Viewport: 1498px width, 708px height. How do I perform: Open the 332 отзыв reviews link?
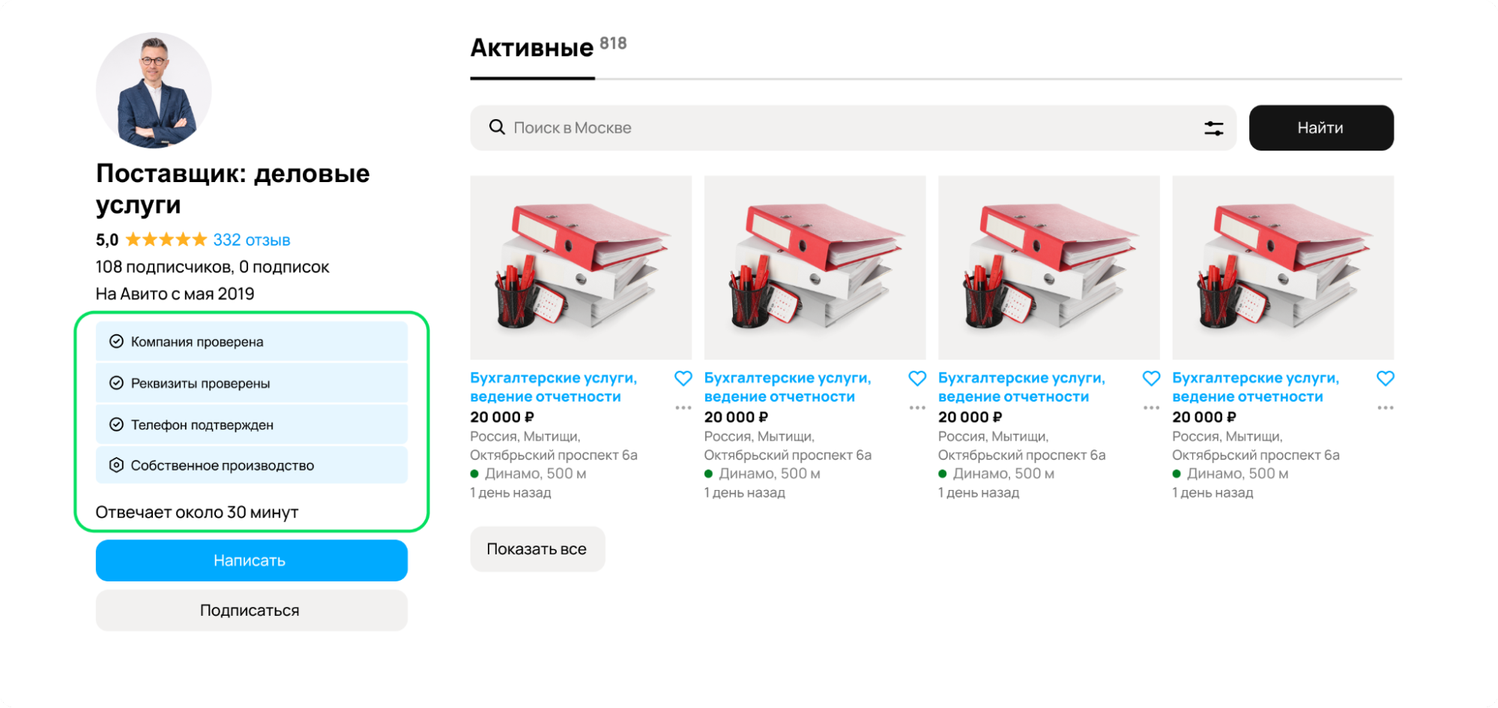(251, 240)
